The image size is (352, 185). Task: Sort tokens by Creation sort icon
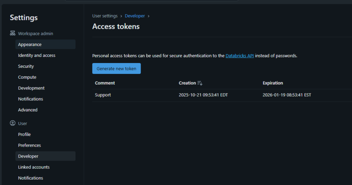click(200, 83)
